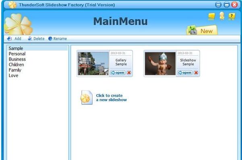
Task: Click the Gallery Sample street sign thumbnail
Action: click(93, 64)
